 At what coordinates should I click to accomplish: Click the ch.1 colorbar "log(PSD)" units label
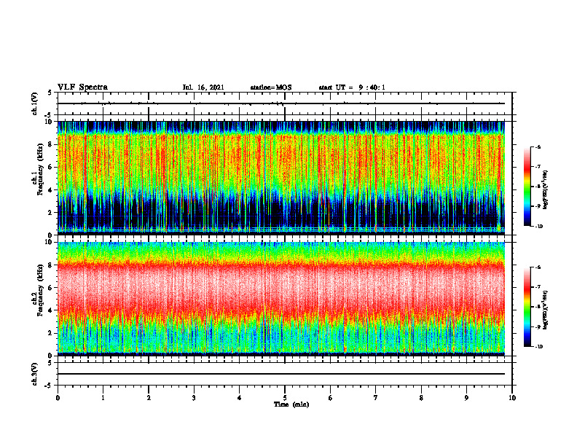click(x=545, y=190)
